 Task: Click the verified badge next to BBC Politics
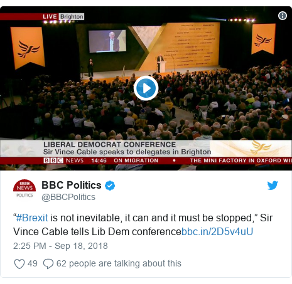pyautogui.click(x=110, y=186)
